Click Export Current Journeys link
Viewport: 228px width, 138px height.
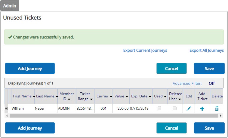[145, 50]
